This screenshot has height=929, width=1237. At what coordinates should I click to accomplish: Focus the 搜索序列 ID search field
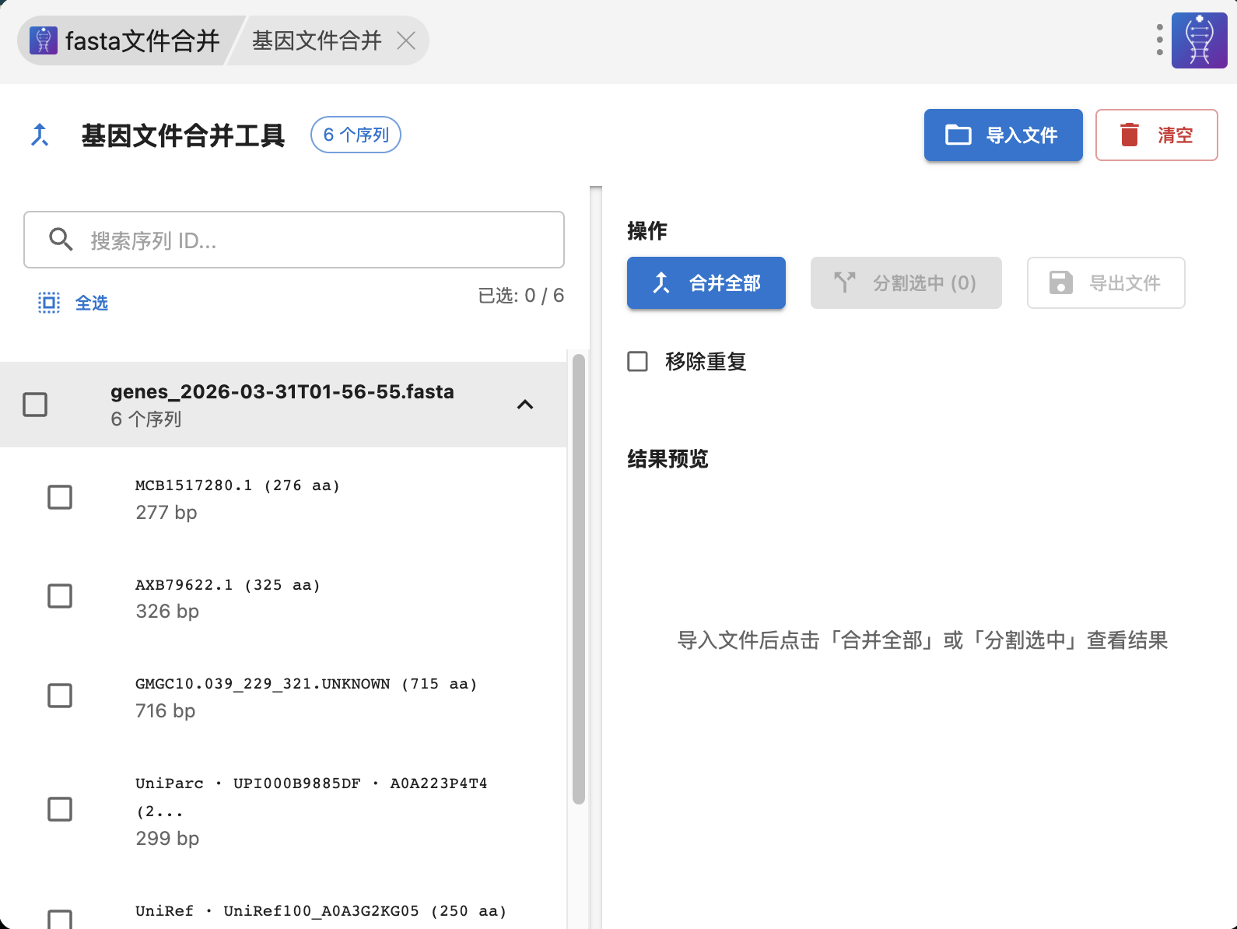tap(311, 240)
